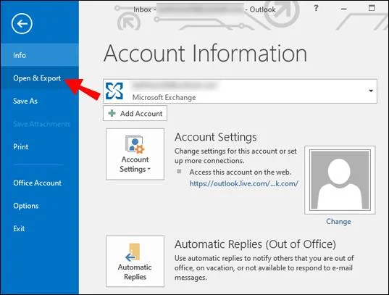The image size is (389, 295).
Task: Click the Account Settings section title
Action: 216,137
